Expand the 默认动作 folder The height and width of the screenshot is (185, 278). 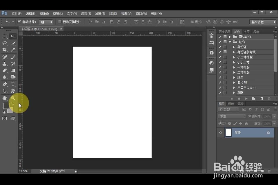(x=230, y=37)
